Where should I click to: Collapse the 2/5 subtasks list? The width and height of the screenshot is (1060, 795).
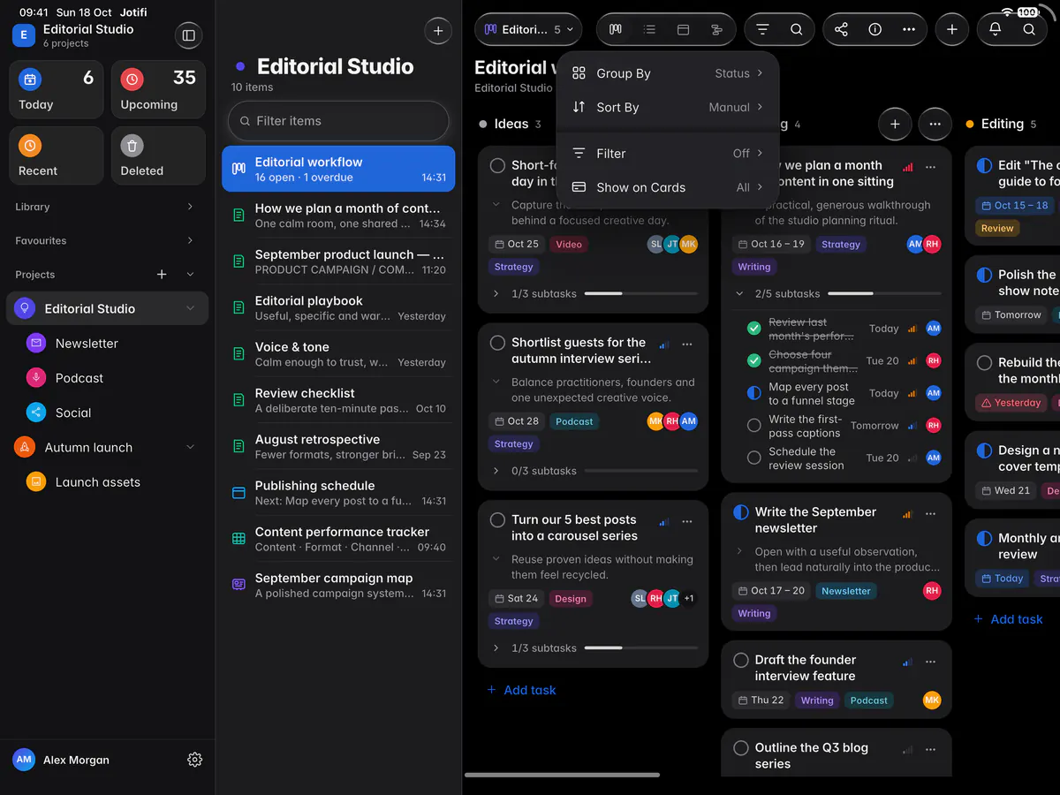tap(739, 293)
